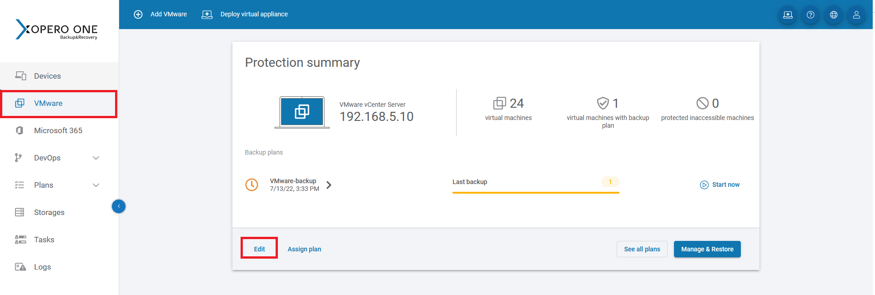Go to Storages in the sidebar
This screenshot has height=295, width=875.
(x=49, y=212)
